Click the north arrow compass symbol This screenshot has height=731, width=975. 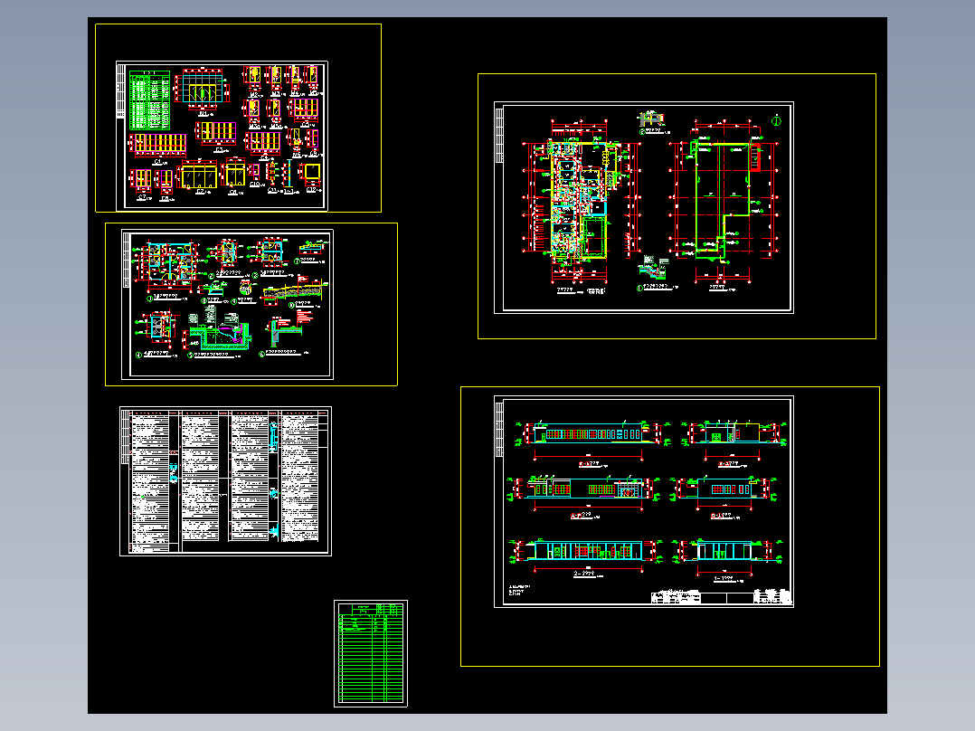click(x=776, y=120)
